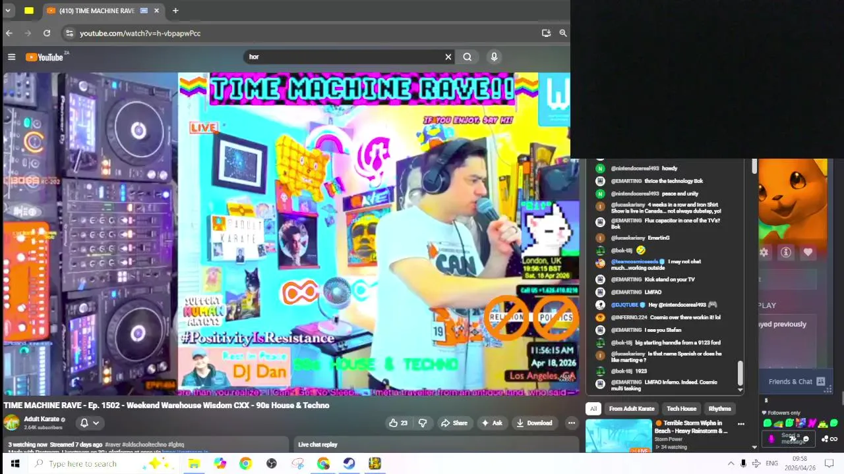Click the YouTube search magnifier button
844x474 pixels.
click(x=467, y=57)
